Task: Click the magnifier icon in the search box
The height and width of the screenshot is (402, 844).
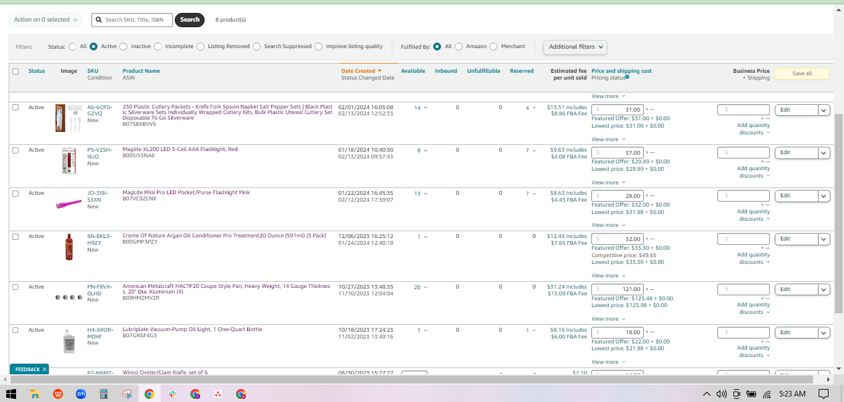Action: (98, 20)
